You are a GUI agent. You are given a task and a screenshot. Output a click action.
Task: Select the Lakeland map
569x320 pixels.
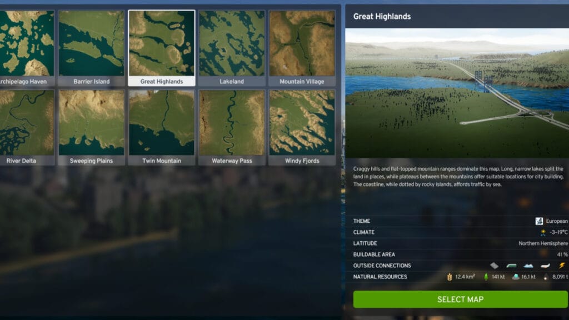(231, 43)
